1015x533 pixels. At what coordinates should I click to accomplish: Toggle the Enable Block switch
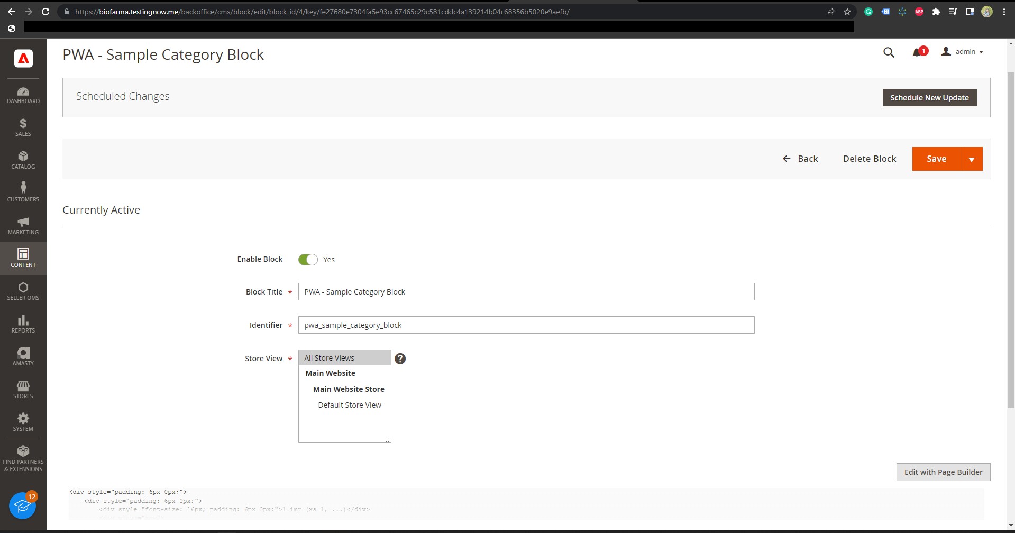pyautogui.click(x=308, y=260)
